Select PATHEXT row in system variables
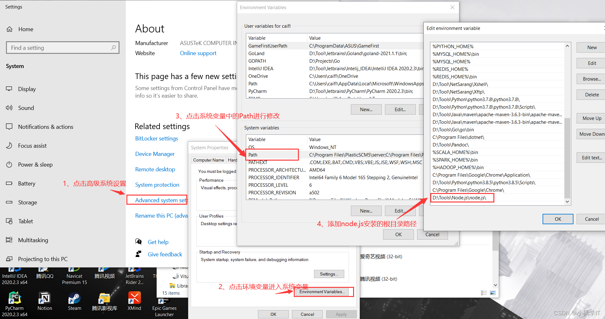The width and height of the screenshot is (605, 319). 335,162
